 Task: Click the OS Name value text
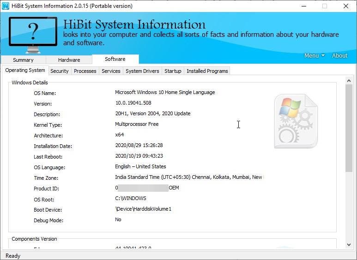[165, 92]
